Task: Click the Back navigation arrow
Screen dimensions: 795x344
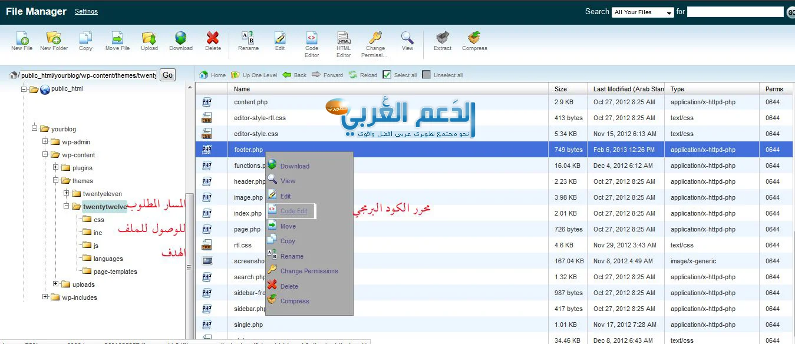Action: [x=294, y=75]
